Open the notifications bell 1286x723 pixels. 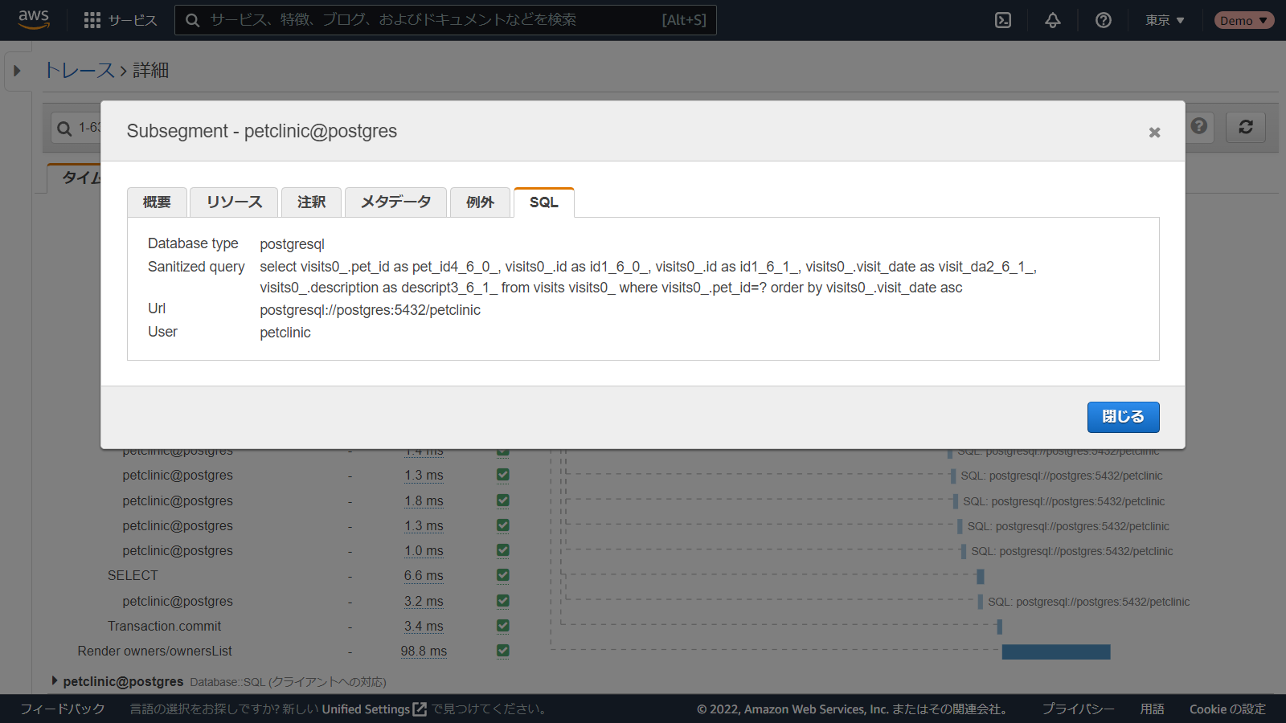(1053, 20)
